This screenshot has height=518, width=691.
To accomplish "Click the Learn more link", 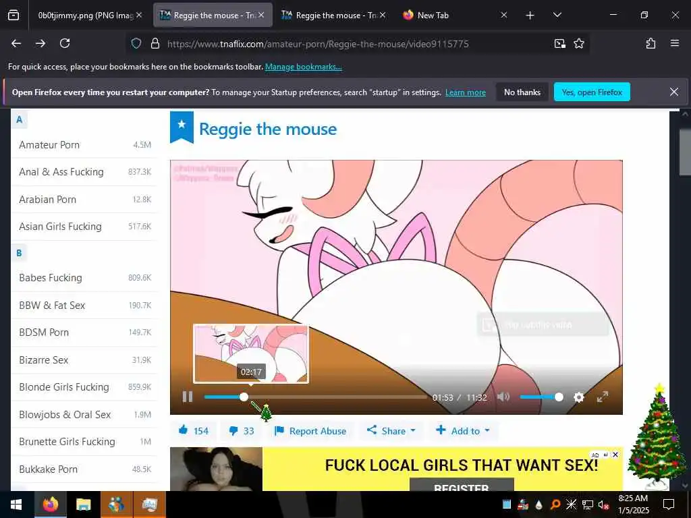I will click(x=466, y=92).
